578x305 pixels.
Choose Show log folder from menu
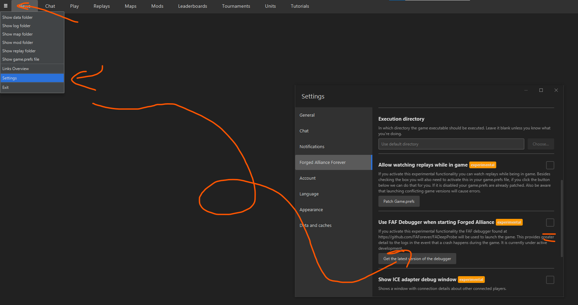32,26
